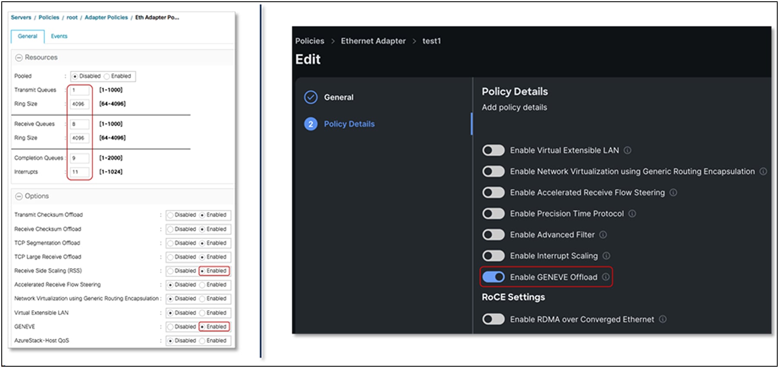Select Disabled radio for Transmit Checksum Offload
779x368 pixels.
(x=170, y=215)
